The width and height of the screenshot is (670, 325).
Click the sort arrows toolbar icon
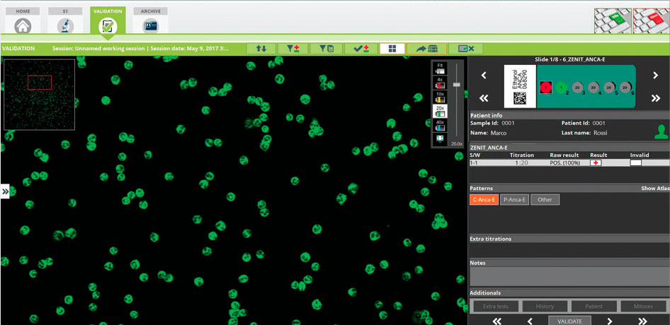point(261,48)
